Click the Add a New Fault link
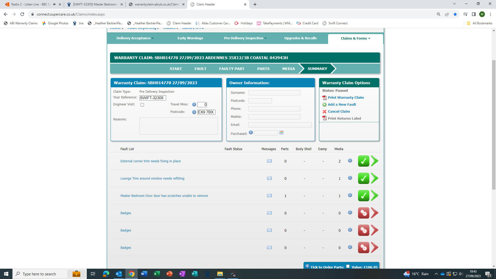The width and height of the screenshot is (496, 279). [x=342, y=105]
